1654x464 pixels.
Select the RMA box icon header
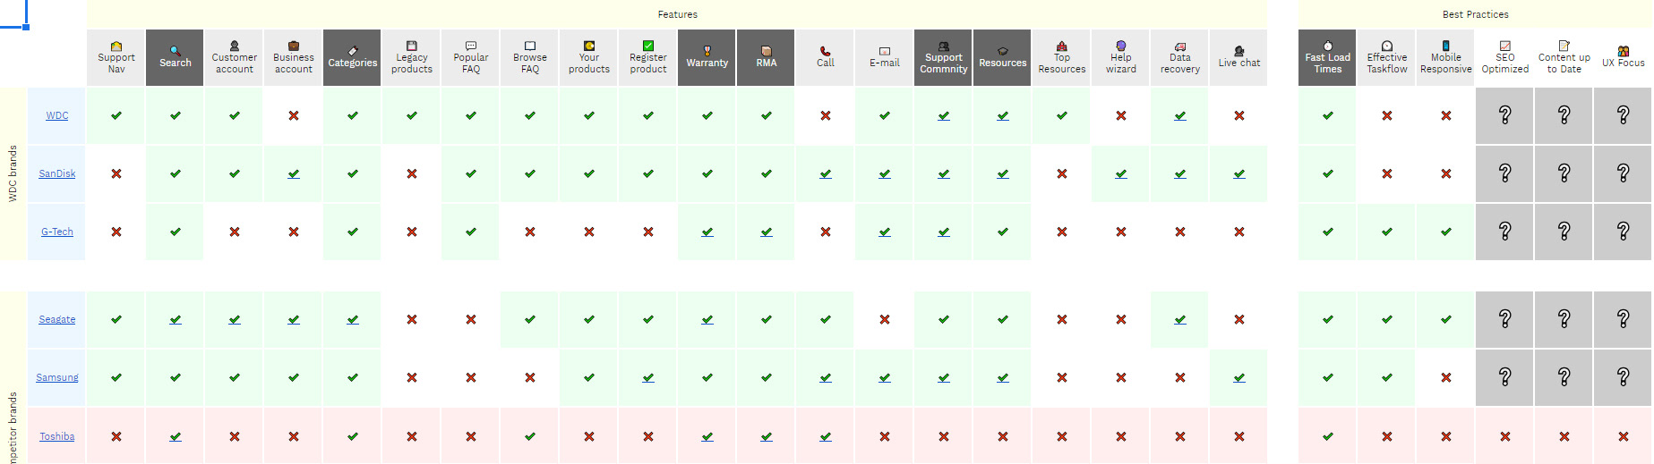(x=767, y=51)
